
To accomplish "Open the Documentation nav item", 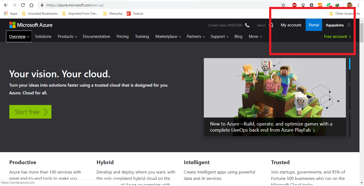I will click(x=96, y=37).
